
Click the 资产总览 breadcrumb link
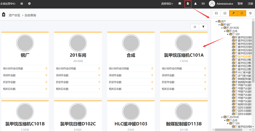14,15
